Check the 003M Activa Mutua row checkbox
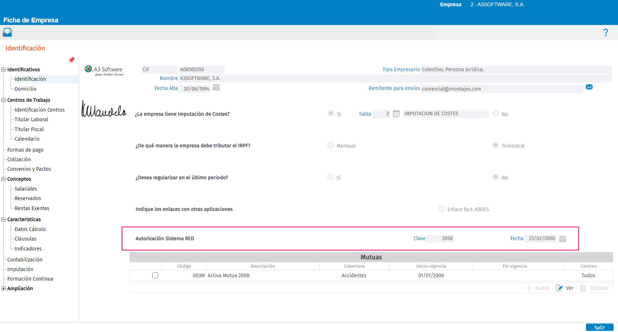The image size is (618, 332). click(155, 275)
